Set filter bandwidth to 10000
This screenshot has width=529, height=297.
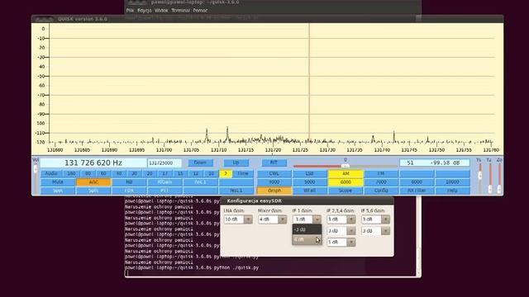pyautogui.click(x=452, y=182)
